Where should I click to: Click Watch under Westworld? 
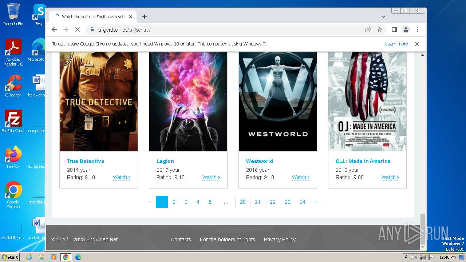(301, 177)
